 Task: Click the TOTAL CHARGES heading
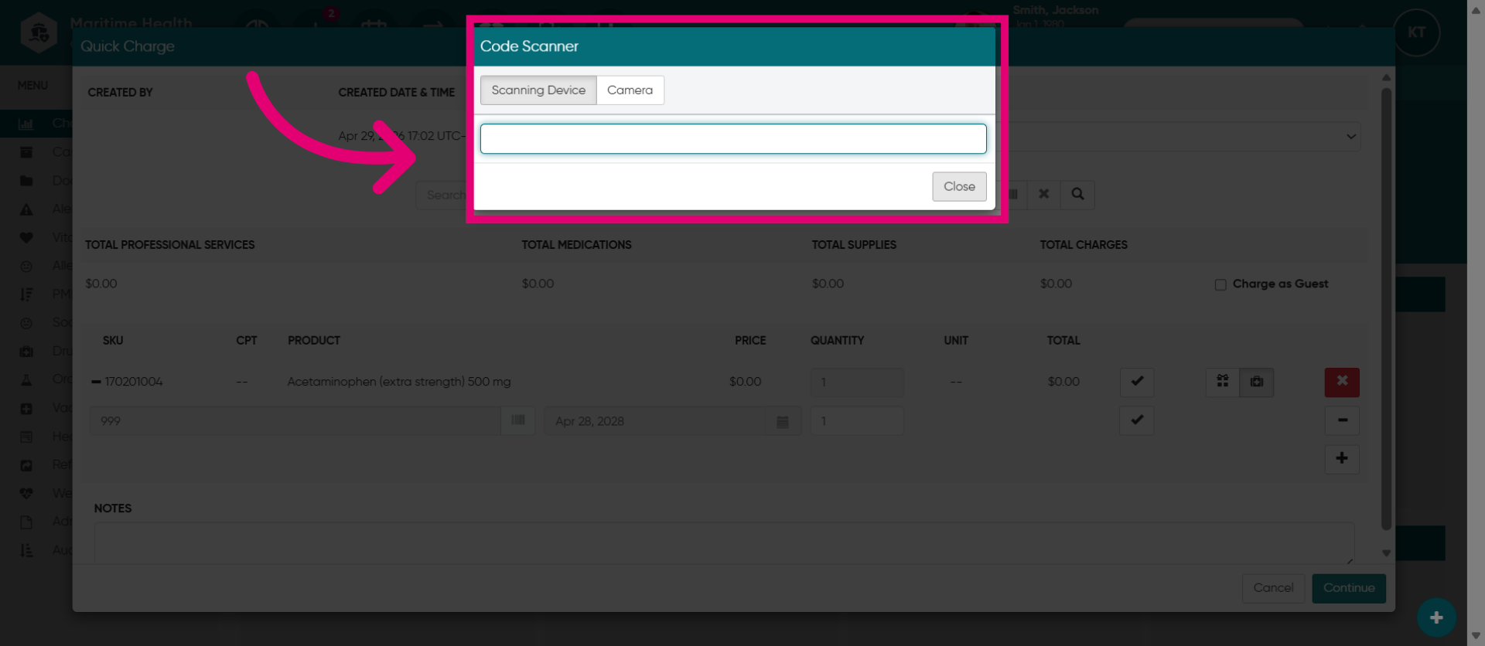click(1084, 245)
